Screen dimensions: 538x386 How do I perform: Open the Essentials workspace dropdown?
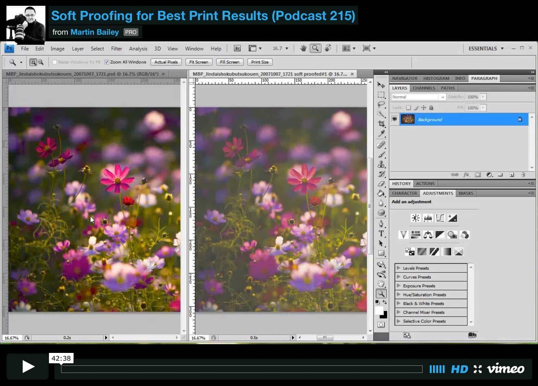(x=486, y=48)
